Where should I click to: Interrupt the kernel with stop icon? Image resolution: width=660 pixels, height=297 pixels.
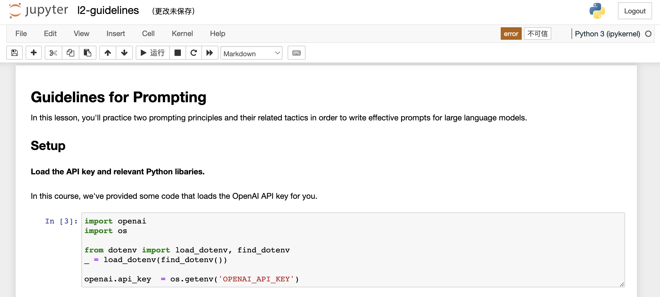click(178, 53)
